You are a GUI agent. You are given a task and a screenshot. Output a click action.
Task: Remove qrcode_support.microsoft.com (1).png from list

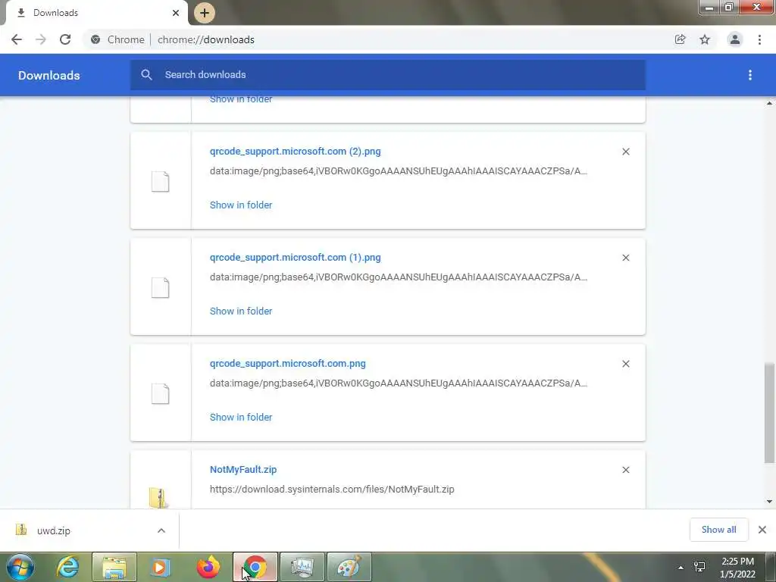625,258
